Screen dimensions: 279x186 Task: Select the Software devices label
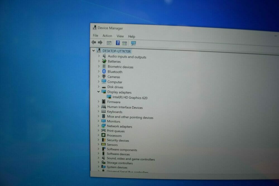point(118,154)
